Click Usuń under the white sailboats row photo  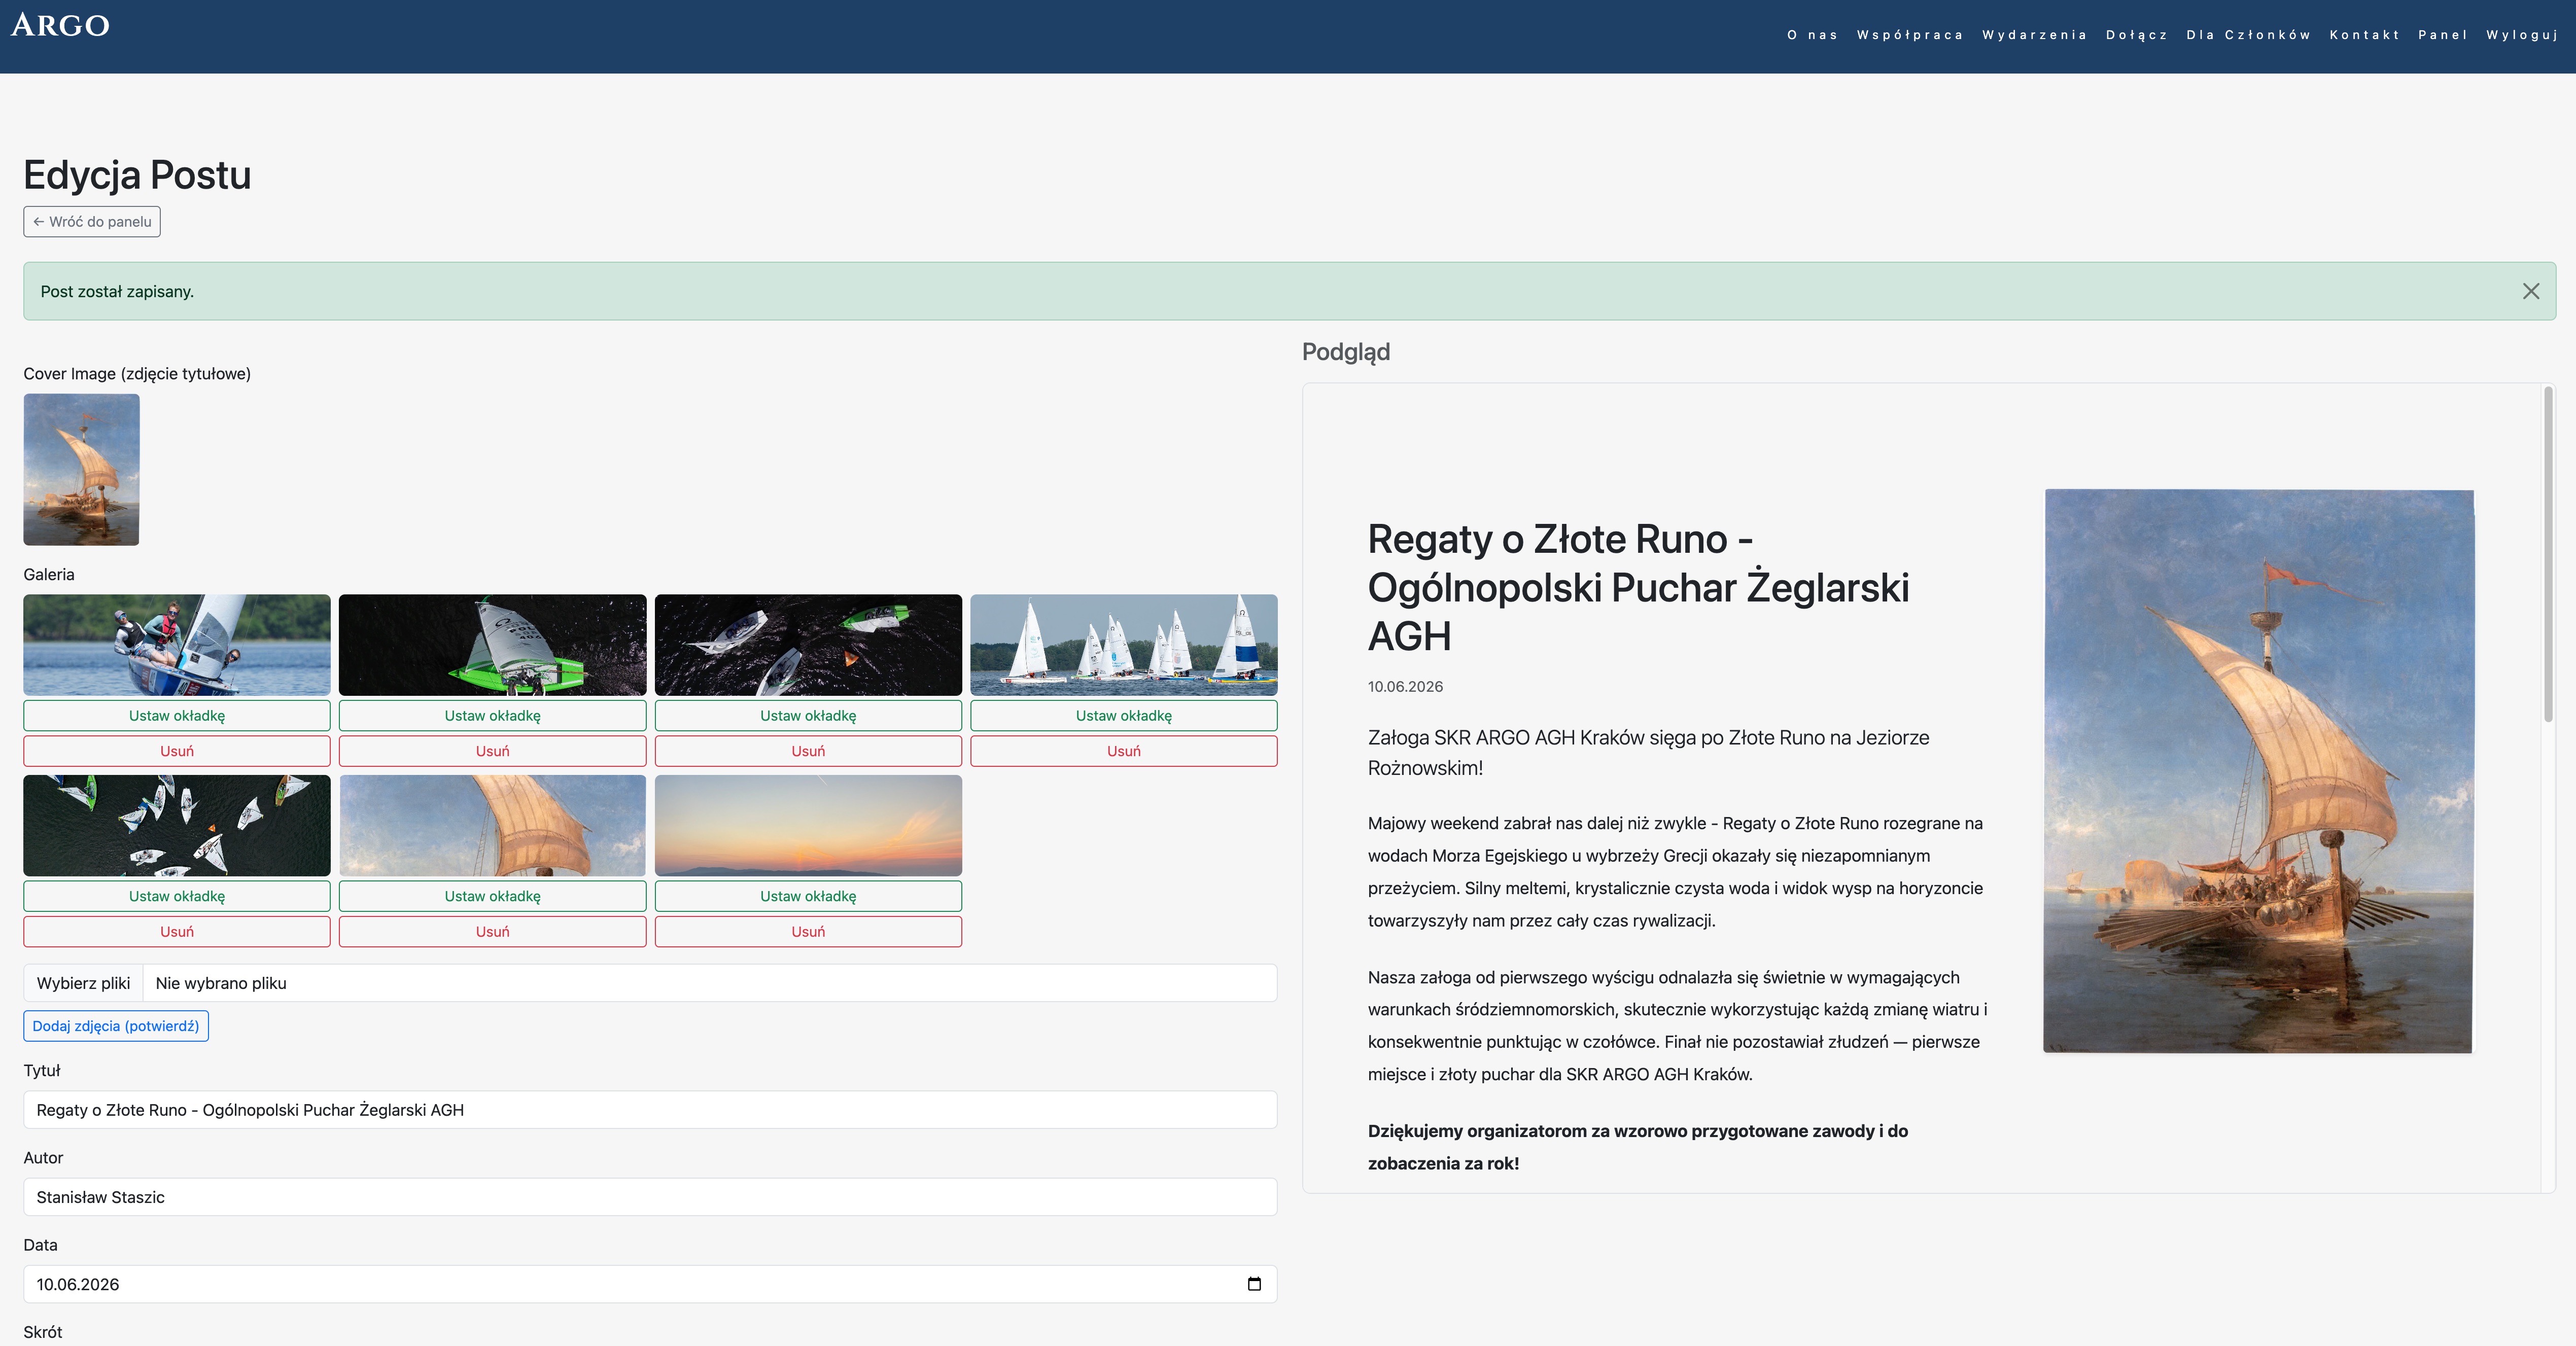pos(1124,751)
